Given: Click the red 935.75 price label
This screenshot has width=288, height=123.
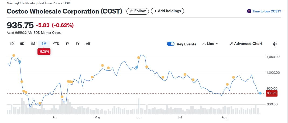Looking at the screenshot, I should [272, 93].
